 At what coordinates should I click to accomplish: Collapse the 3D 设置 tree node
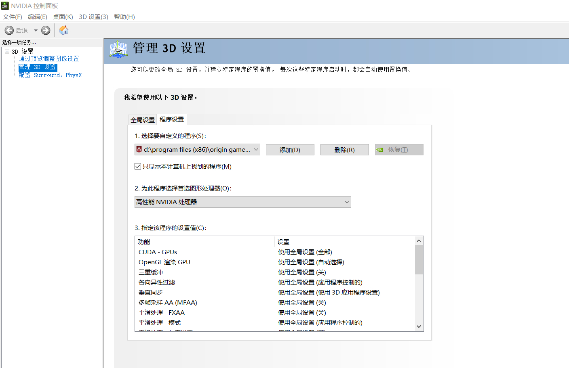(7, 52)
